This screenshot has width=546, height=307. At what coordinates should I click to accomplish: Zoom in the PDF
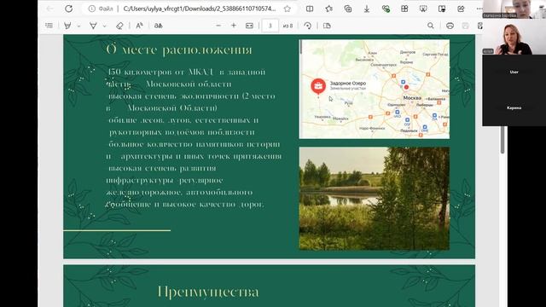coord(234,26)
